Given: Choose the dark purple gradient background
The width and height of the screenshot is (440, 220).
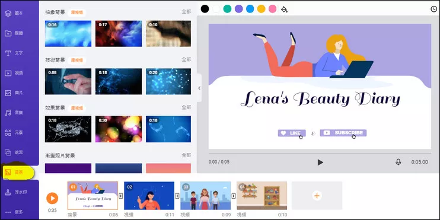Looking at the screenshot, I should coord(68,168).
